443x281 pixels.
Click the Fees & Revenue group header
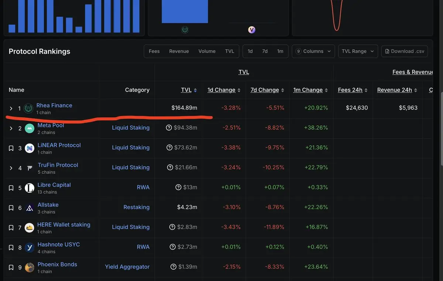[x=413, y=72]
